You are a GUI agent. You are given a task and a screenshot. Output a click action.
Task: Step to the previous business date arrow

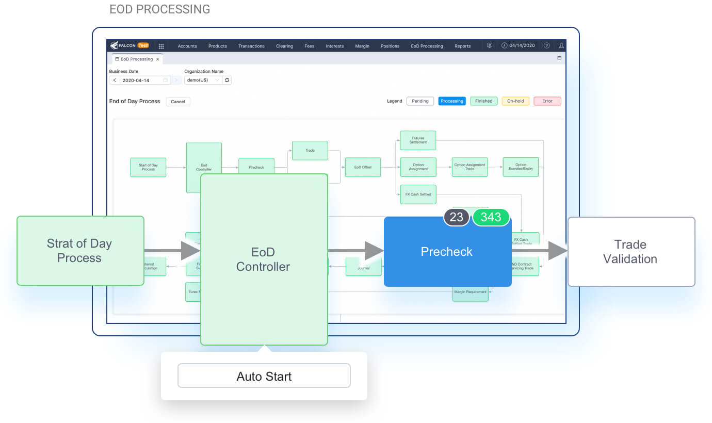tap(114, 80)
